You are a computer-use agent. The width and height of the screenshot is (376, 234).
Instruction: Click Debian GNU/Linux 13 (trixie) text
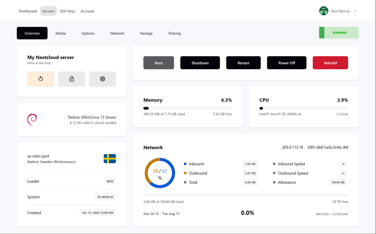[x=92, y=117]
